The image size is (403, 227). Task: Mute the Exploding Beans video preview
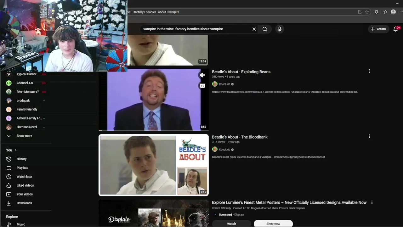coord(202,75)
